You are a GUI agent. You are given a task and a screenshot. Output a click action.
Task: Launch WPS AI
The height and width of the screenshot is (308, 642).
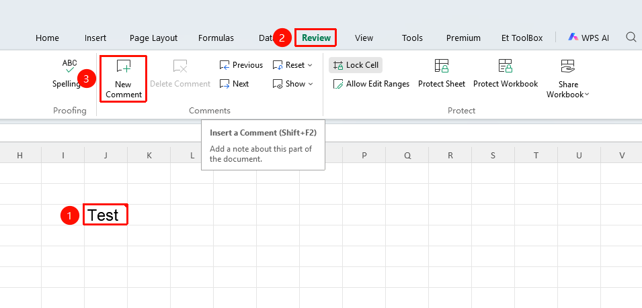[x=588, y=38]
